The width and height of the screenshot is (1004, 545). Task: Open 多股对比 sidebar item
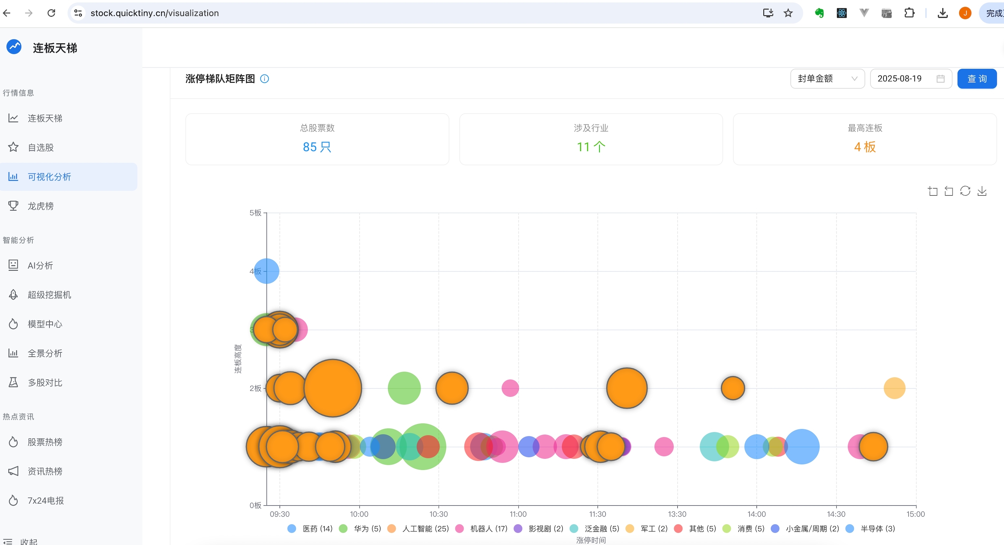(x=68, y=383)
